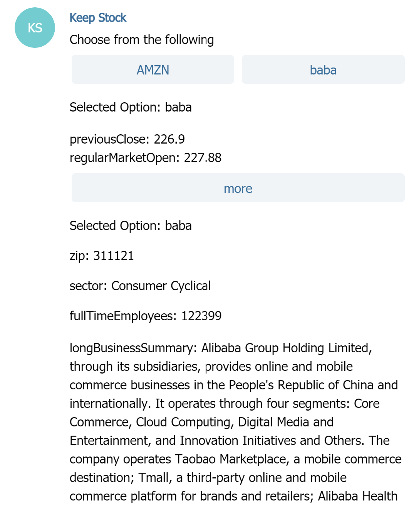This screenshot has width=414, height=514.
Task: Click the longBusinessSummary label
Action: pos(133,348)
